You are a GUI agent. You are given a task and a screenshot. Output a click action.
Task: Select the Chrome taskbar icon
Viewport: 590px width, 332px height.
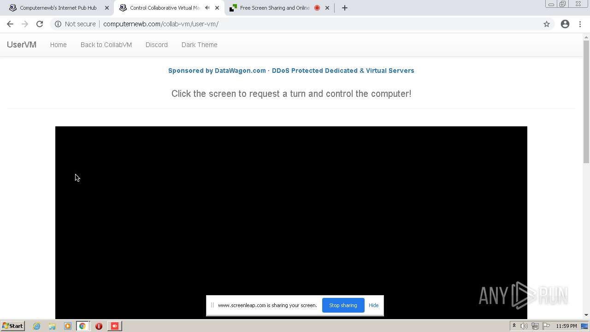click(x=83, y=326)
